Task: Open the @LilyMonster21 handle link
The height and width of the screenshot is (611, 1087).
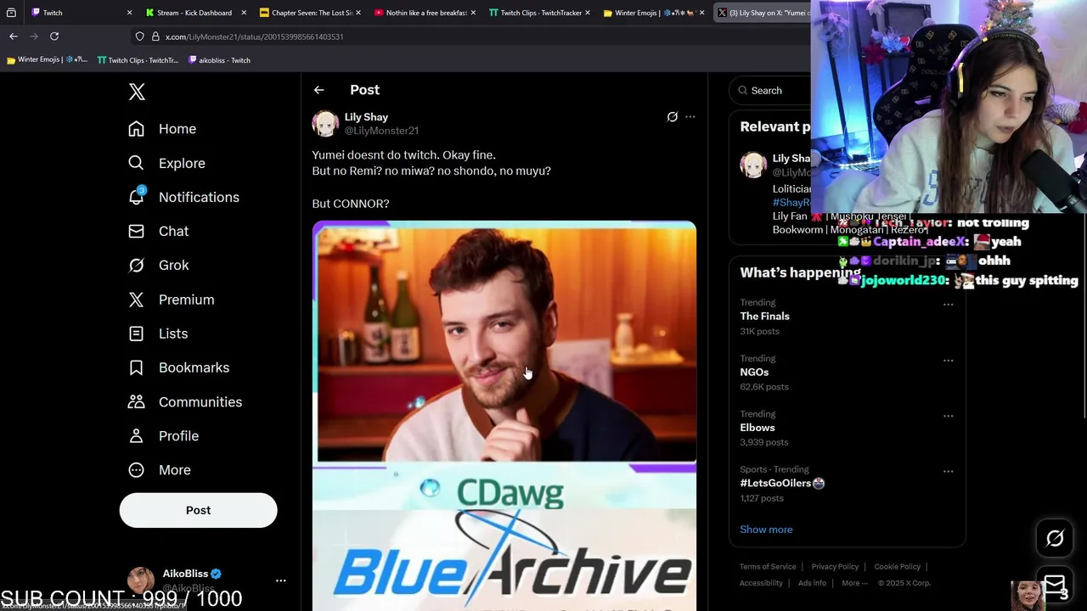Action: click(x=381, y=131)
